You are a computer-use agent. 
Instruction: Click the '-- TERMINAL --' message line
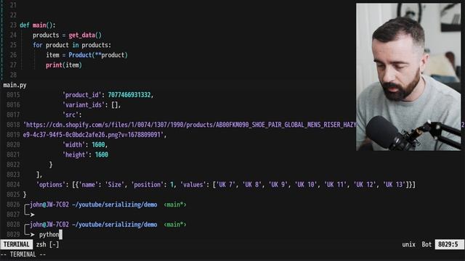point(23,254)
